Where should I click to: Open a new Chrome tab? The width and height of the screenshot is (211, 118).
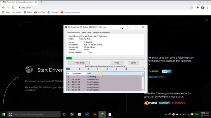click(x=42, y=2)
